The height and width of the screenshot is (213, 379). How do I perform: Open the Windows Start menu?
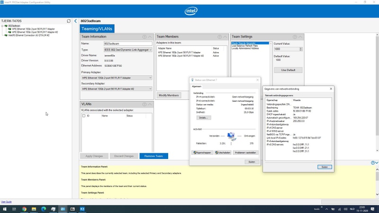(5, 209)
